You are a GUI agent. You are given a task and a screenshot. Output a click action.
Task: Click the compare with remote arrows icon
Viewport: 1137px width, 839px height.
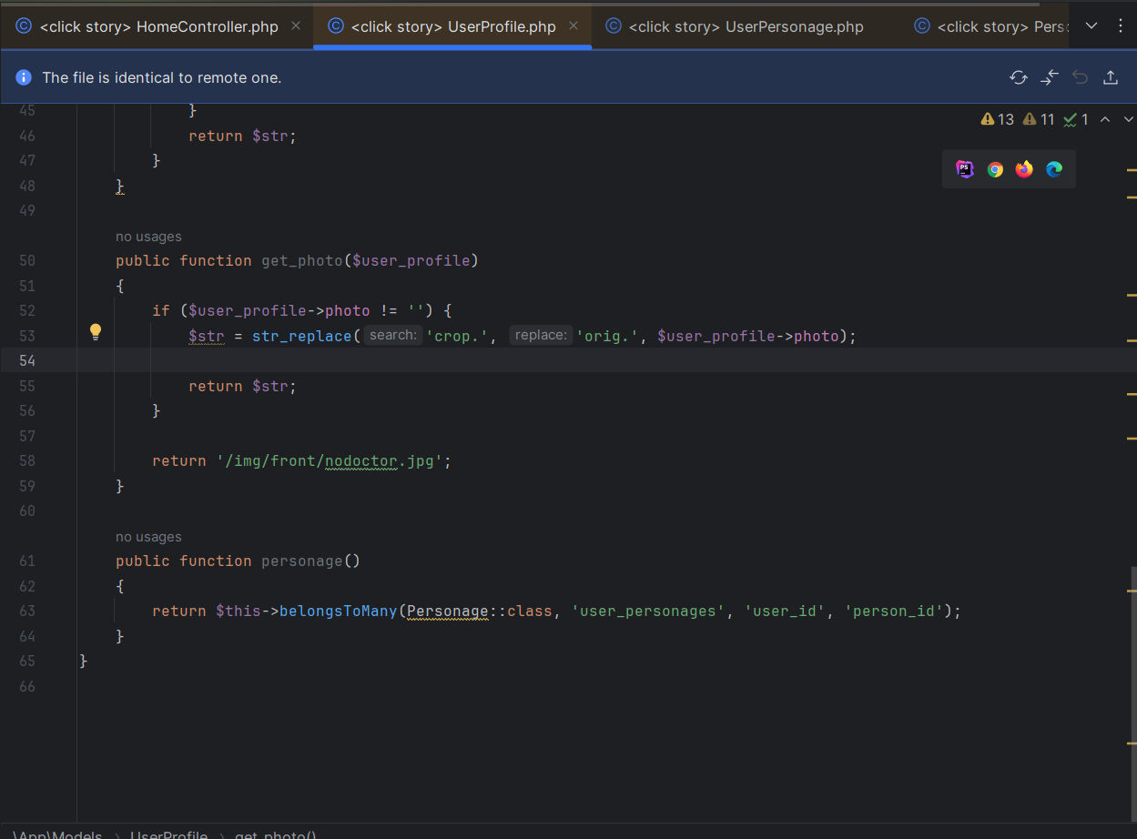[1050, 77]
